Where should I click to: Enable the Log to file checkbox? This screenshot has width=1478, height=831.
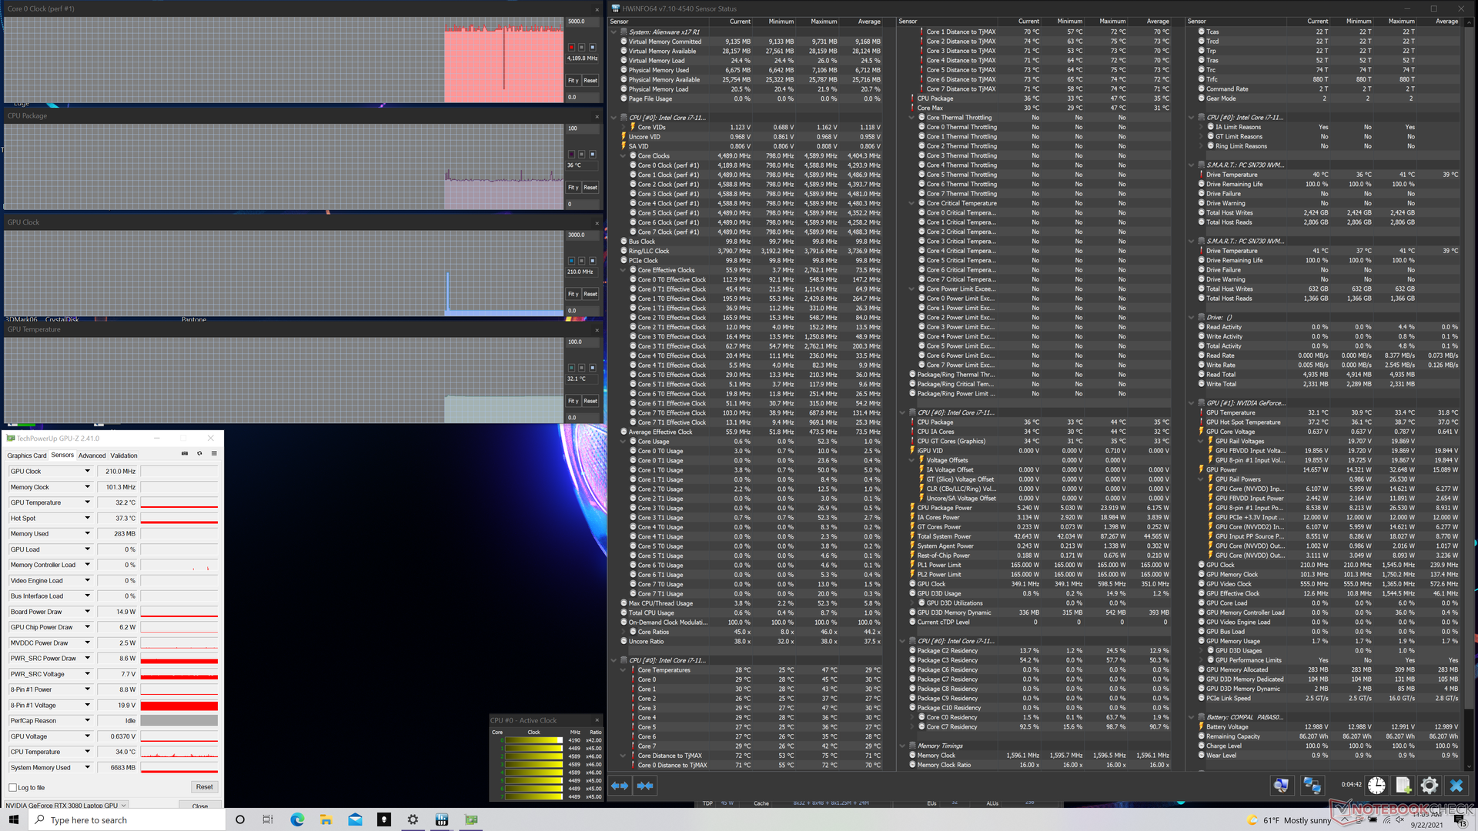(13, 787)
